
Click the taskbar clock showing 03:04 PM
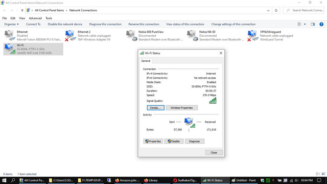(x=307, y=180)
